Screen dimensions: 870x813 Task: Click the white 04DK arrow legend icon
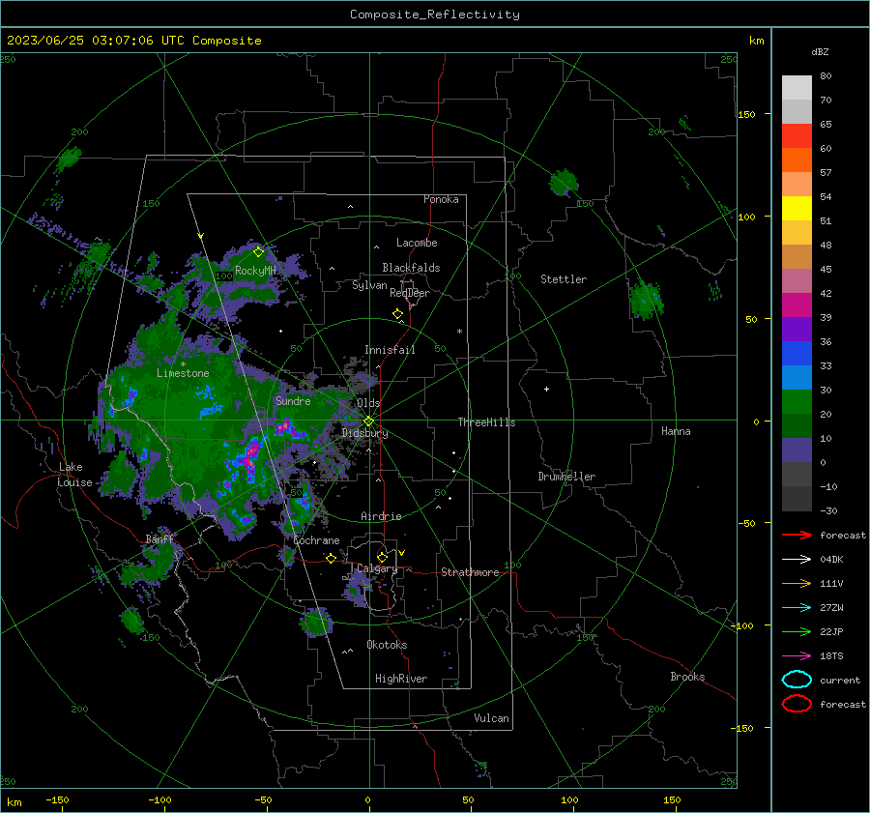coord(797,559)
